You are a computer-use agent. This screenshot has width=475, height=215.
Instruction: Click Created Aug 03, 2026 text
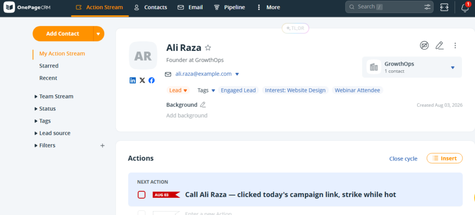(440, 105)
